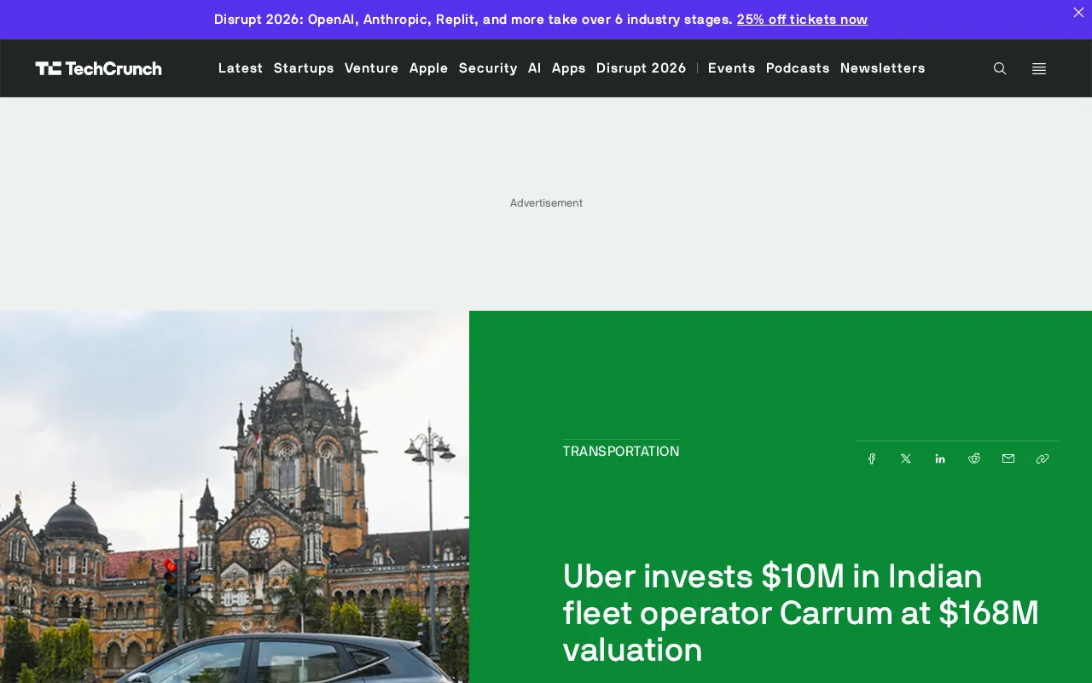The width and height of the screenshot is (1092, 683).
Task: Open Newsletters nav link
Action: click(x=883, y=68)
